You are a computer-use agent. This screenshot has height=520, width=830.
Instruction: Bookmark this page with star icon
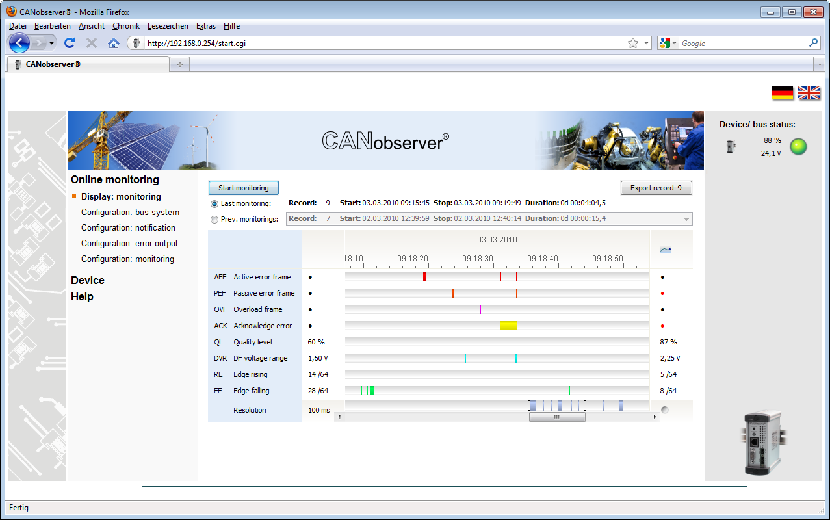(633, 43)
